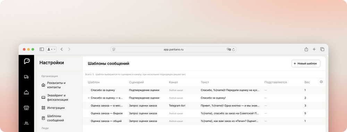Reload the page with the refresh icon
This screenshot has width=347, height=132.
point(233,50)
